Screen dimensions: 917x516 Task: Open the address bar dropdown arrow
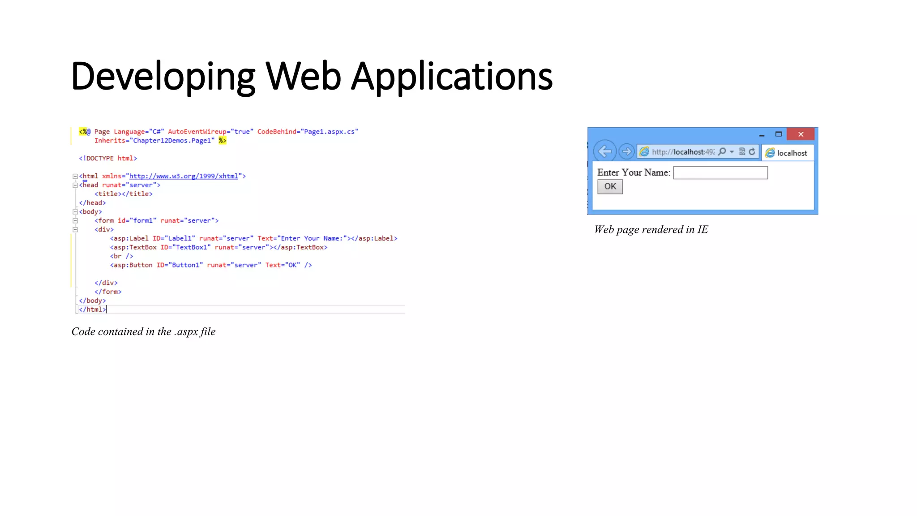tap(732, 152)
